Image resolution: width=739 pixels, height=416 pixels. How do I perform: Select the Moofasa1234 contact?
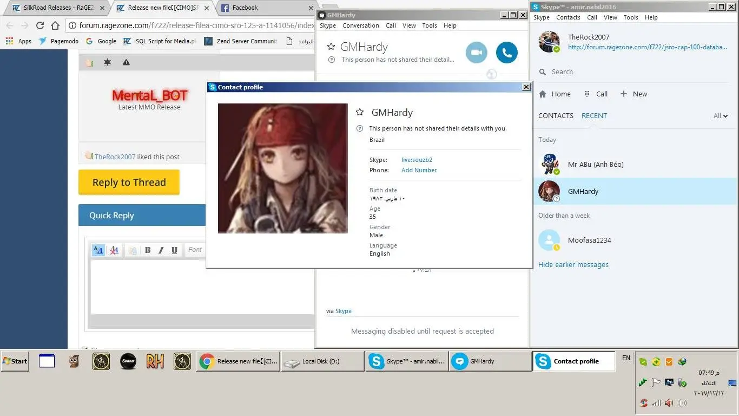click(x=635, y=240)
